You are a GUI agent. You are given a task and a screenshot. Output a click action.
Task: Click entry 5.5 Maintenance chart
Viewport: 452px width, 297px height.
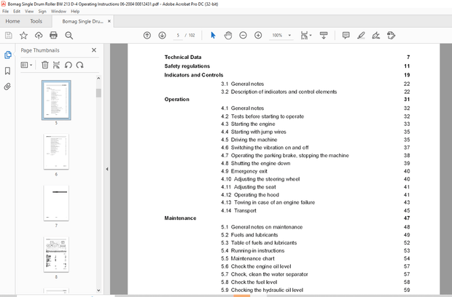[248, 258]
